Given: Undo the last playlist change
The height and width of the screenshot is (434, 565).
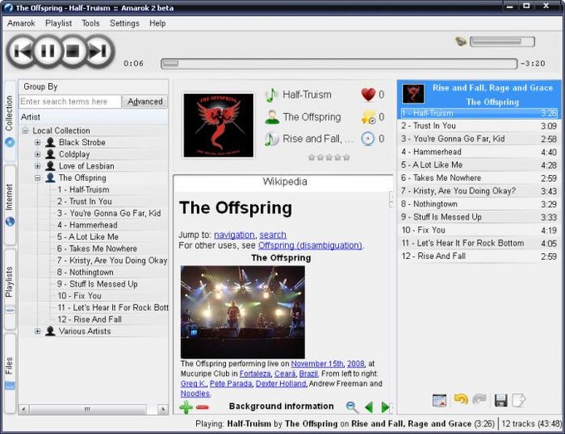Looking at the screenshot, I should 461,399.
